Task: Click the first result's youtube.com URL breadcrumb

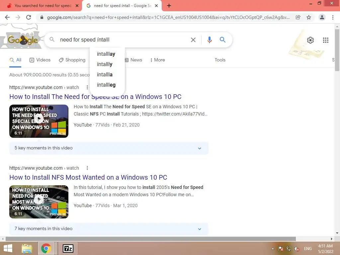Action: pyautogui.click(x=44, y=87)
